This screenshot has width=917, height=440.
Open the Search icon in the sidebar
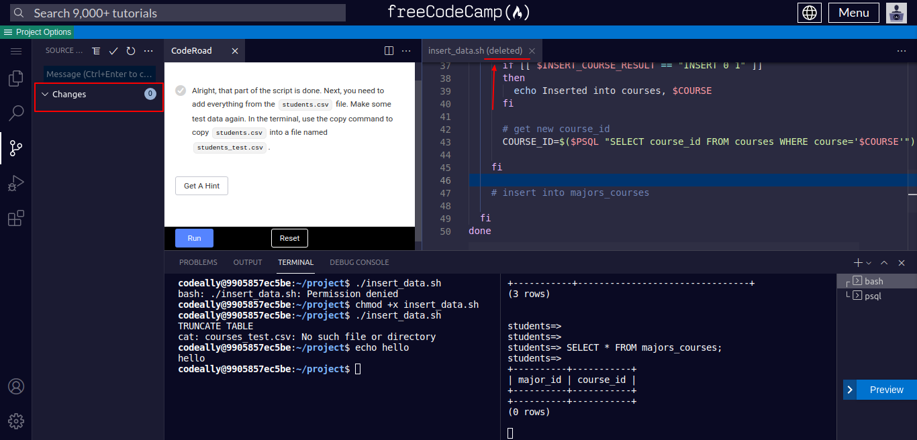point(16,113)
